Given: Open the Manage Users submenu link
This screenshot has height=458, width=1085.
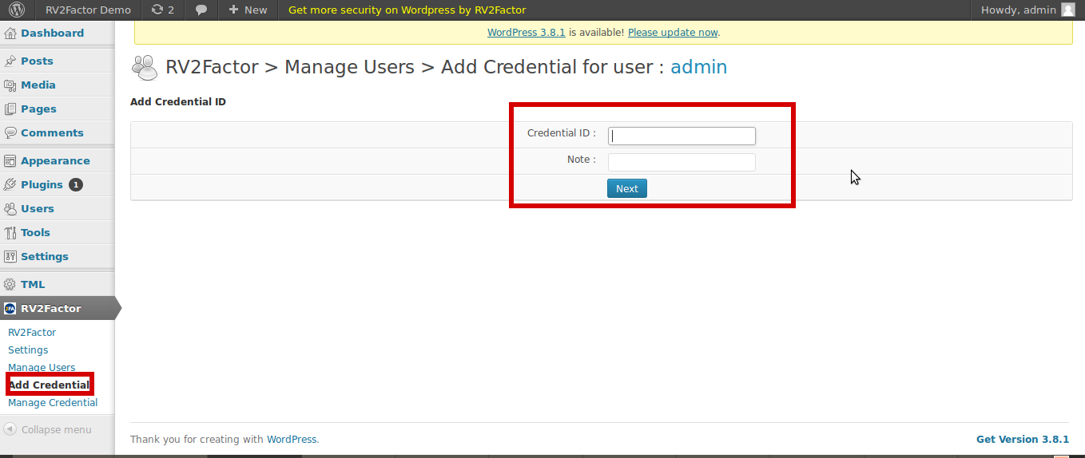Looking at the screenshot, I should pos(42,368).
